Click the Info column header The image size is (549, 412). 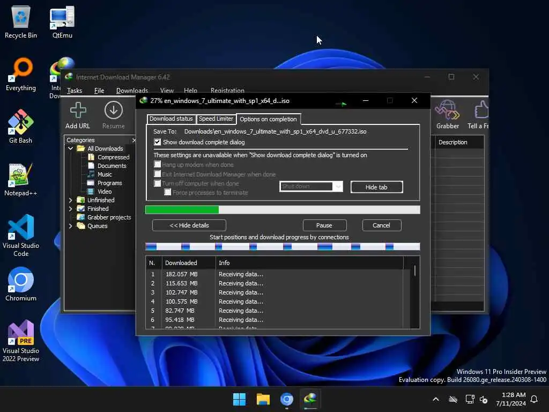pyautogui.click(x=309, y=263)
